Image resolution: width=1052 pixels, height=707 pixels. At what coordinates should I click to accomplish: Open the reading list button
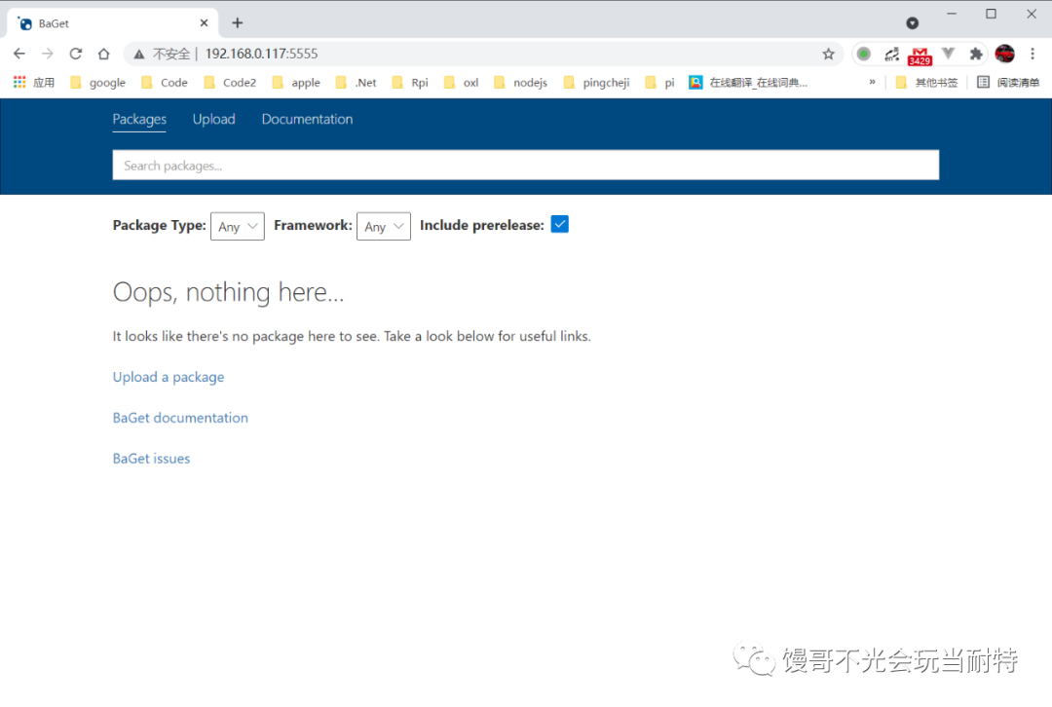(1008, 82)
